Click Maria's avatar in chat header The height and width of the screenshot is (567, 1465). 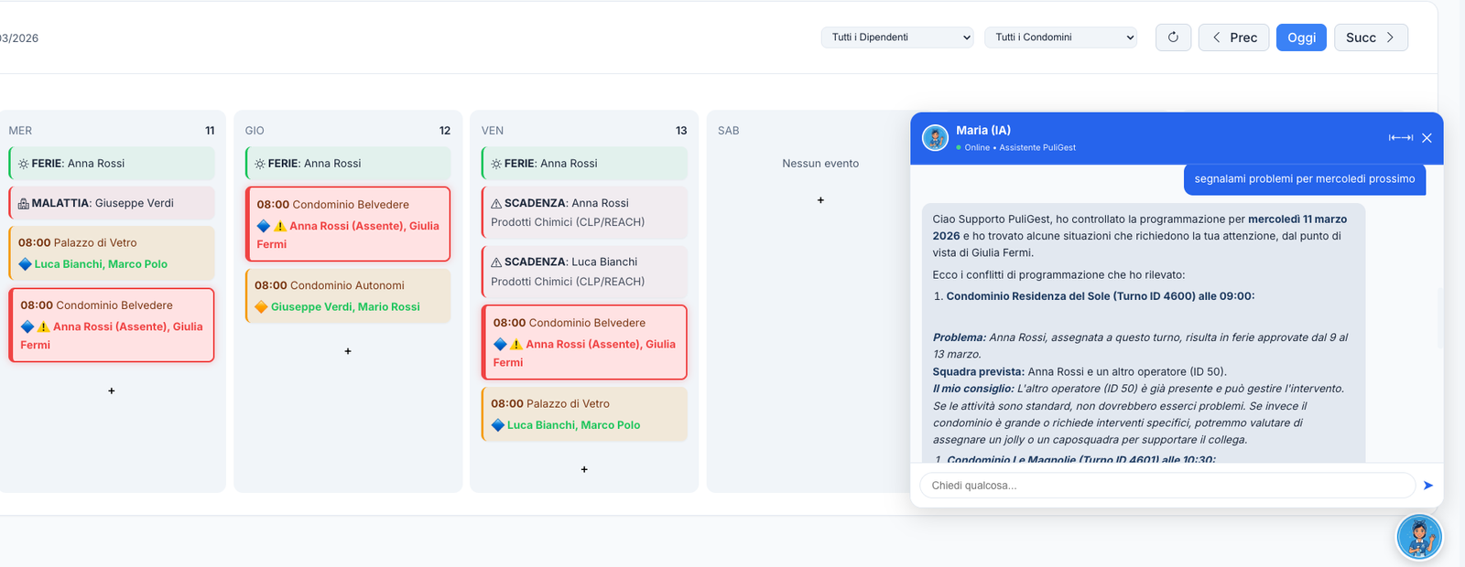coord(935,138)
